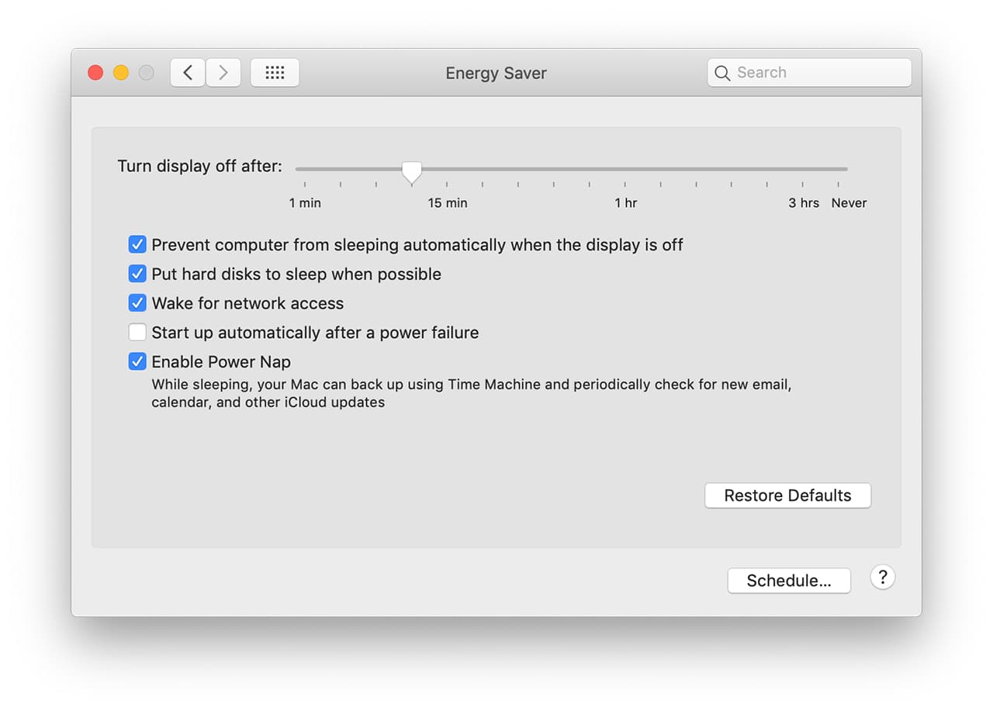Close the Energy Saver window
993x711 pixels.
click(x=95, y=73)
